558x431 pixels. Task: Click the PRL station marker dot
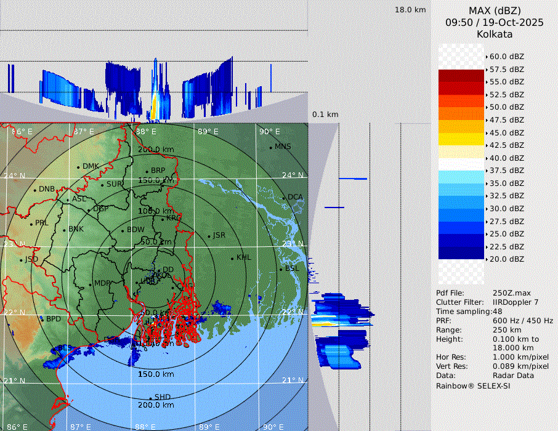[x=31, y=224]
